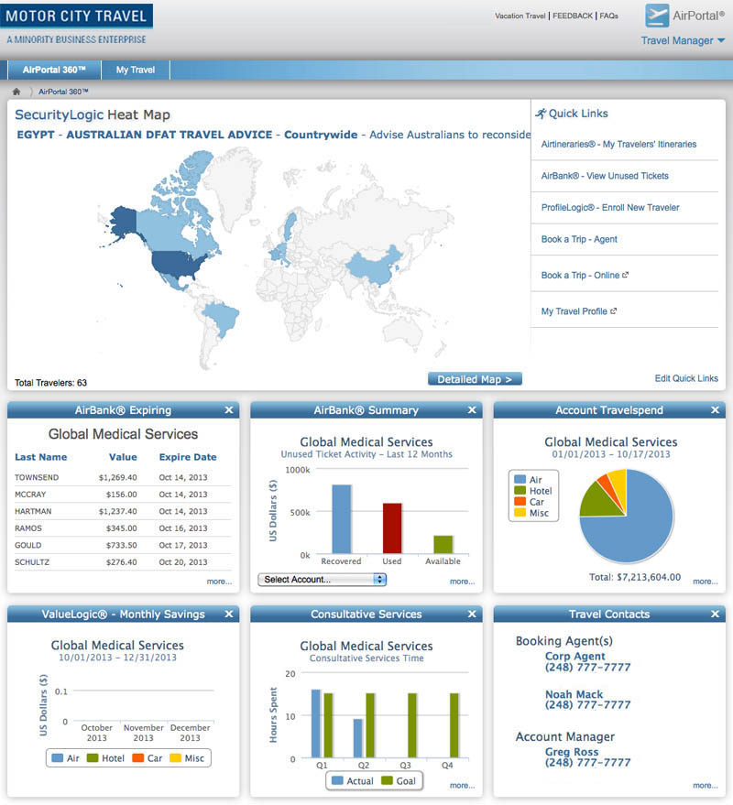The height and width of the screenshot is (805, 733).
Task: Open My Travel Profile link
Action: pyautogui.click(x=574, y=311)
